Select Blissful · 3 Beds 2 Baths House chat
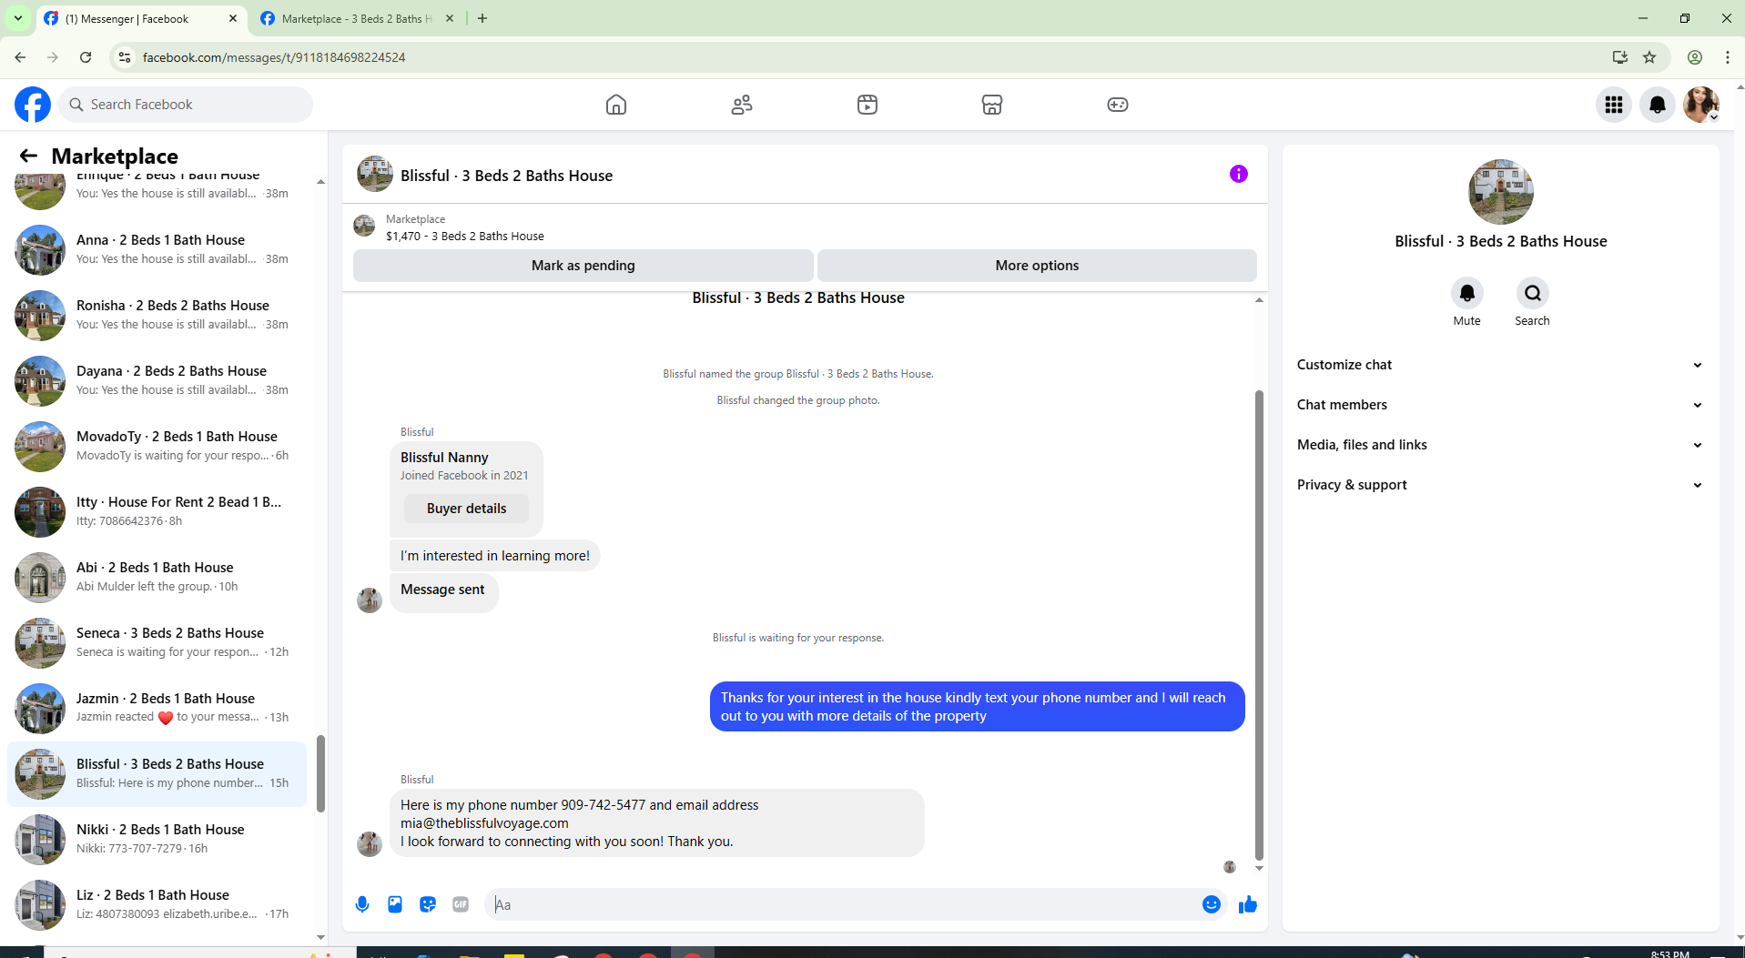The image size is (1745, 958). click(x=157, y=773)
